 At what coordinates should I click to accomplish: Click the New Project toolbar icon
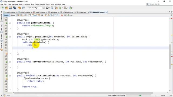7,8
